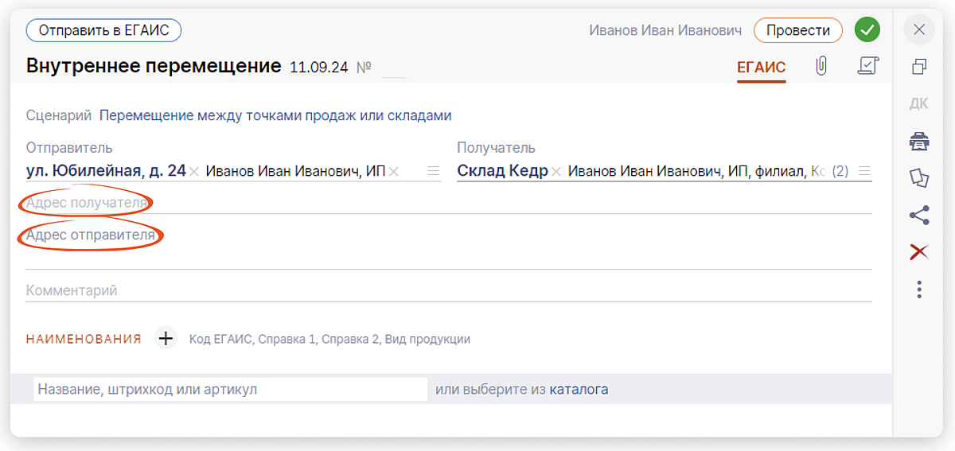Image resolution: width=955 pixels, height=451 pixels.
Task: Add item with the plus button
Action: 165,339
